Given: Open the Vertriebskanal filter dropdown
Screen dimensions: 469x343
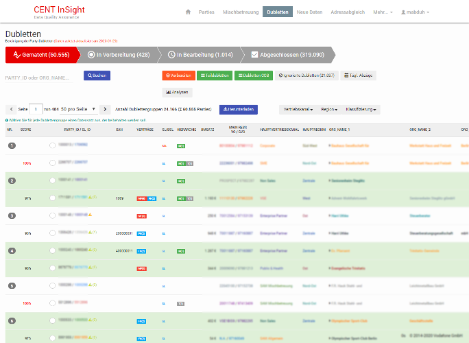Looking at the screenshot, I should 298,109.
